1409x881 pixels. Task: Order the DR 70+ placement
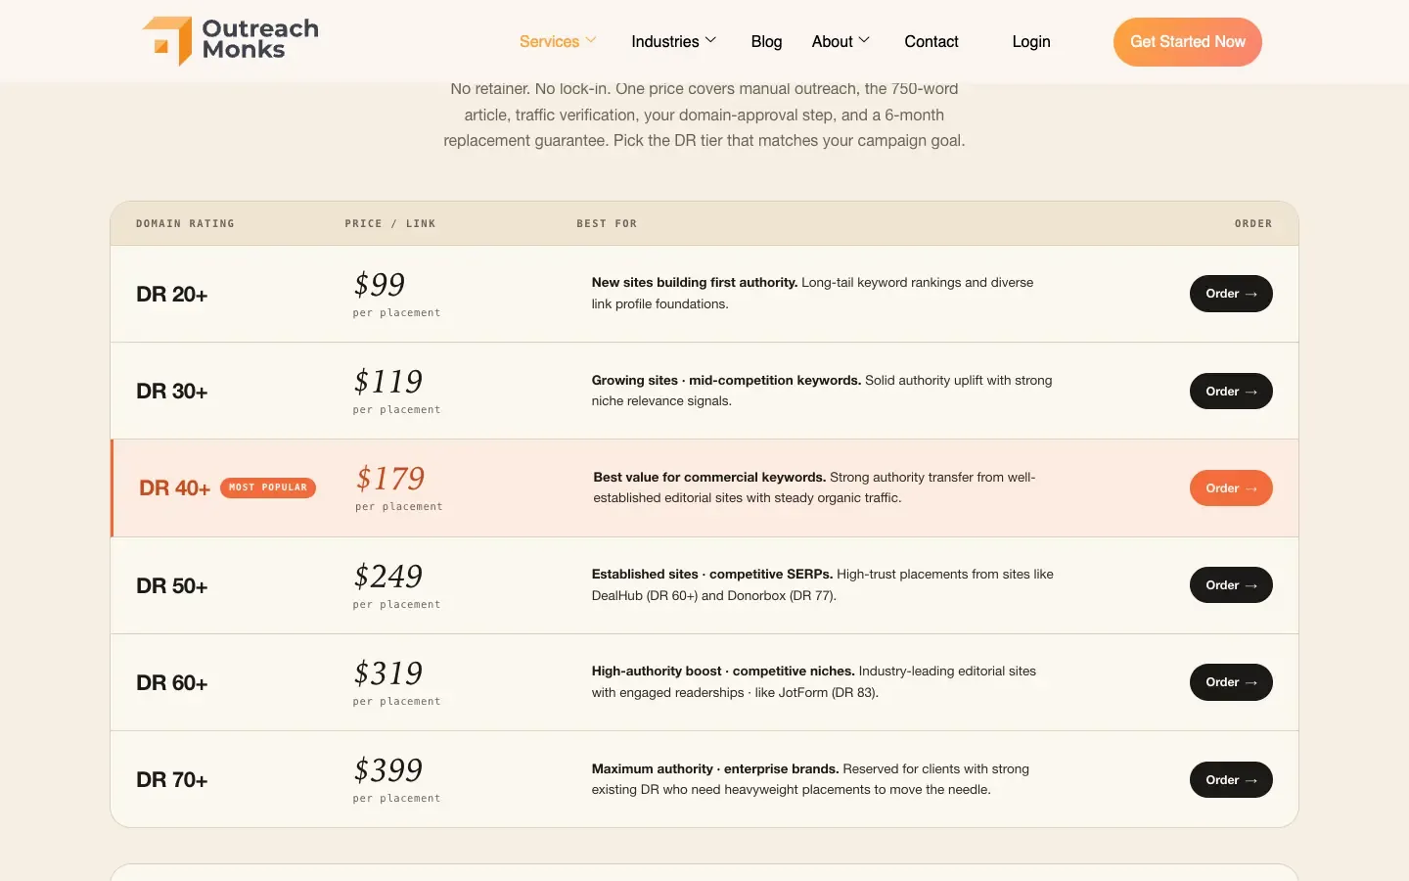click(1231, 780)
